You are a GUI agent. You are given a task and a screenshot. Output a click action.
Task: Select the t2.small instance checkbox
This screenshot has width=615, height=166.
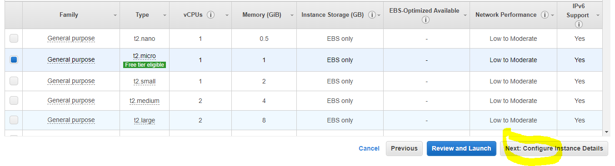(14, 81)
